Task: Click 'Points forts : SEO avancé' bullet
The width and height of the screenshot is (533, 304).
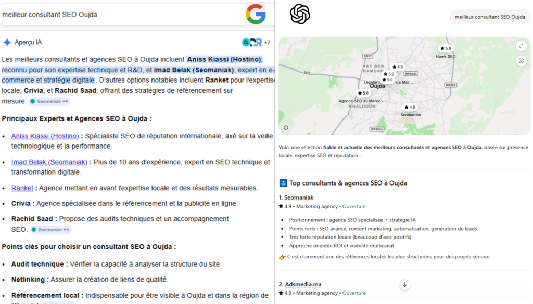Action: pos(383,229)
